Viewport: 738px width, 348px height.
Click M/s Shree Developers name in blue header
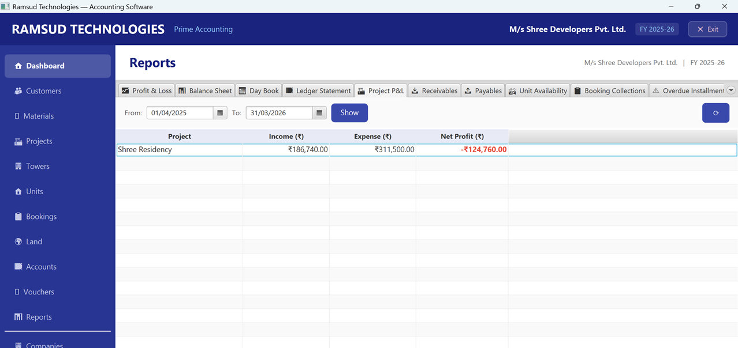pyautogui.click(x=567, y=29)
